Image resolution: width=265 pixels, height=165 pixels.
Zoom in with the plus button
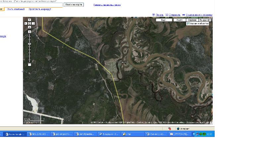coord(29,32)
